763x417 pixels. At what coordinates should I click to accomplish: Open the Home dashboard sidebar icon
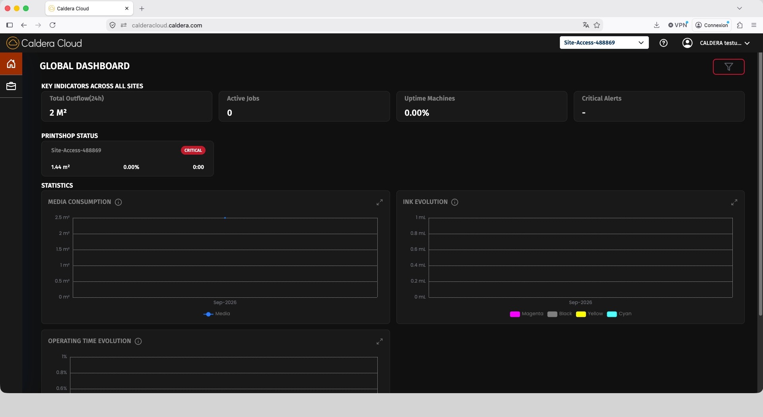coord(11,64)
